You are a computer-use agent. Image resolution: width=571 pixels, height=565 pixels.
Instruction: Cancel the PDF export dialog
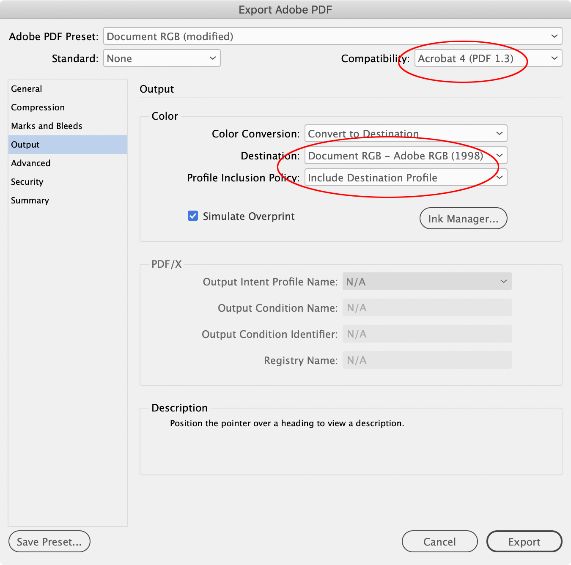[439, 541]
